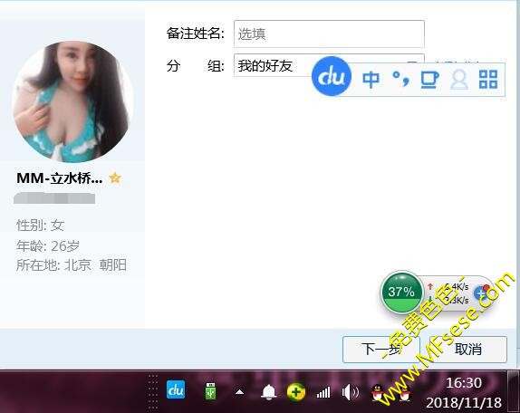Click the blue plus icon on speed widget

pos(481,293)
